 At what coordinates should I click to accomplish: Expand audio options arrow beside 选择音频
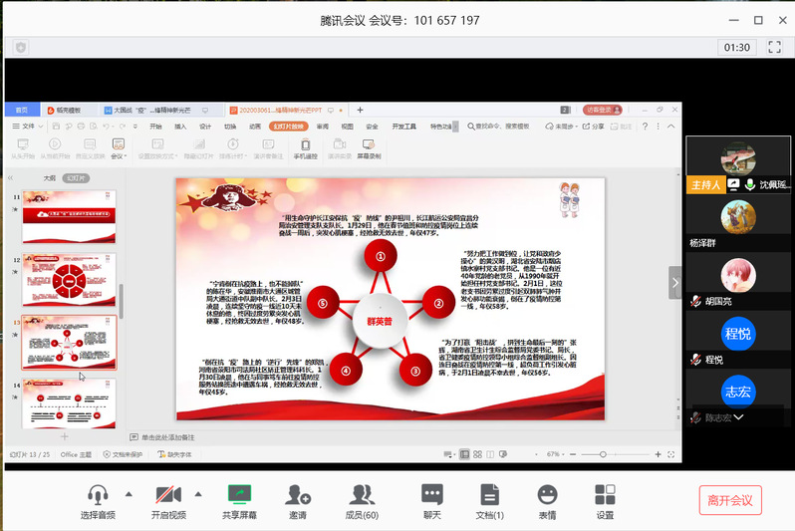[x=128, y=494]
